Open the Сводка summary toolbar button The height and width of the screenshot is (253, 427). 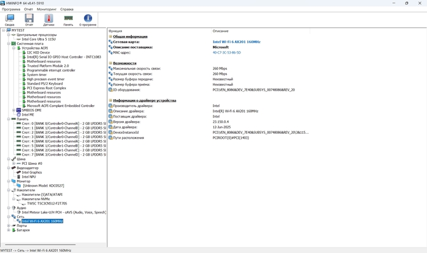pyautogui.click(x=10, y=19)
